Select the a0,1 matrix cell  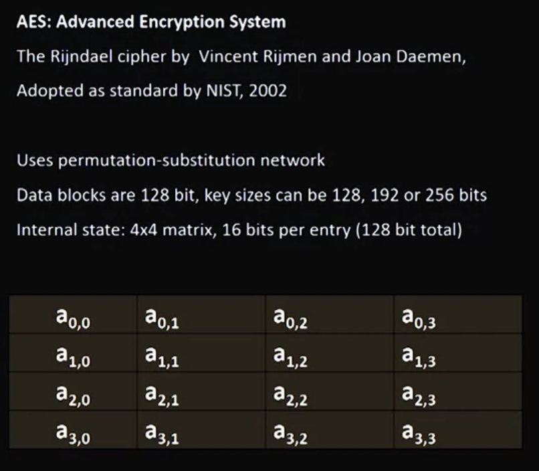162,317
